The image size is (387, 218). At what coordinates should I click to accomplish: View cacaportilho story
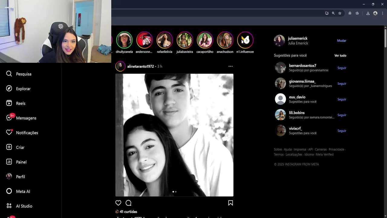pos(205,40)
